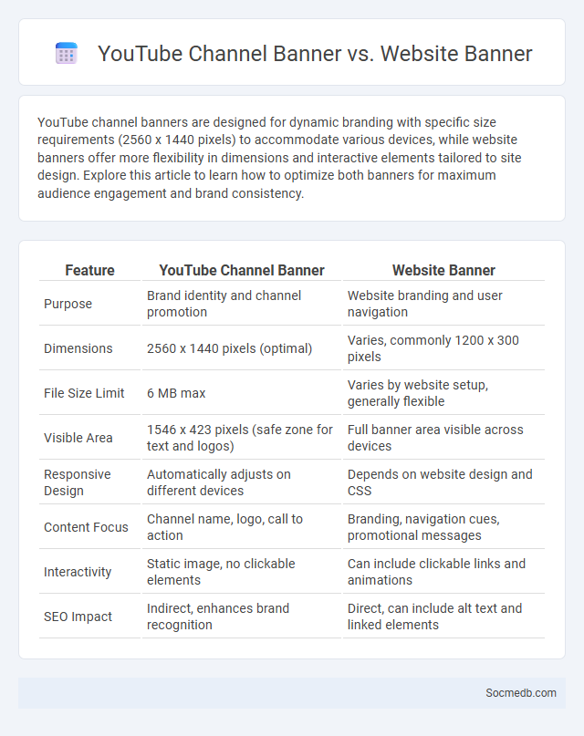This screenshot has width=584, height=736.
Task: Click the SEO Impact row label
Action: [x=78, y=617]
